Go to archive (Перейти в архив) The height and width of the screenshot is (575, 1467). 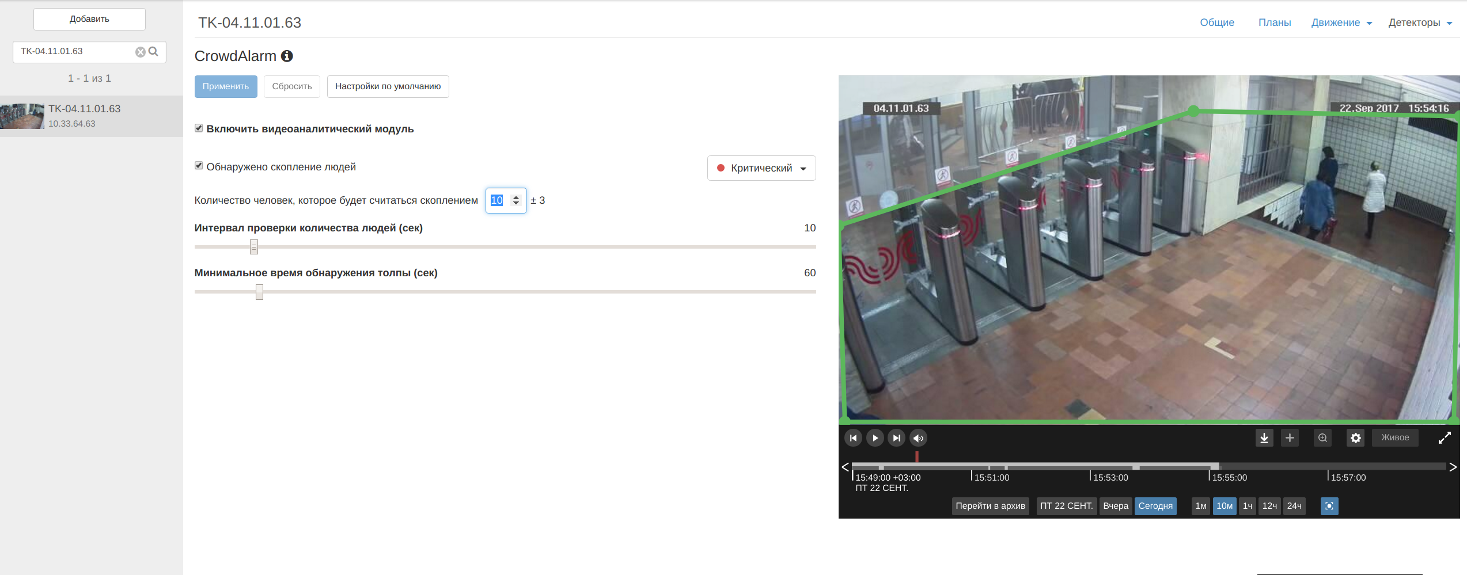click(990, 506)
